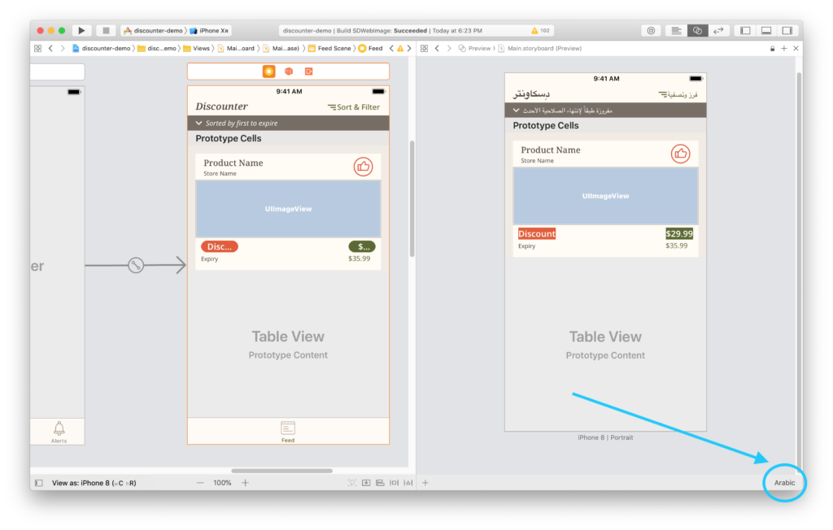Go back in left editor history
This screenshot has height=530, width=833.
pyautogui.click(x=51, y=48)
